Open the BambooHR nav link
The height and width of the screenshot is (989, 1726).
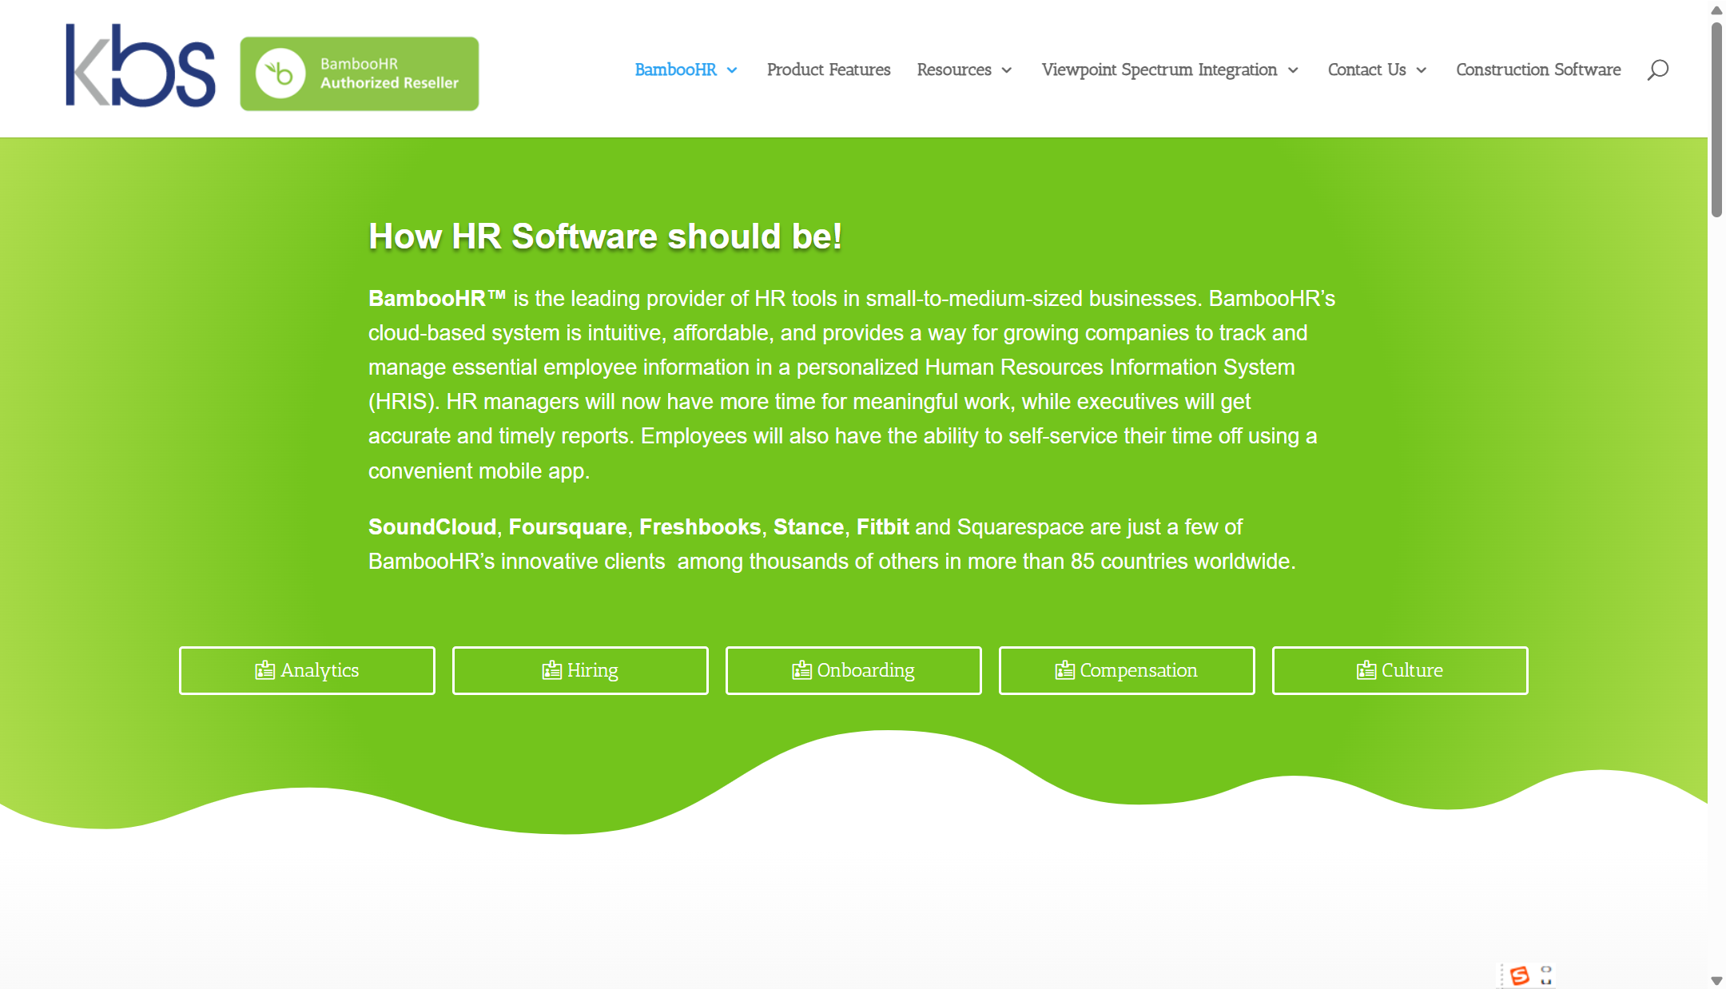click(675, 70)
